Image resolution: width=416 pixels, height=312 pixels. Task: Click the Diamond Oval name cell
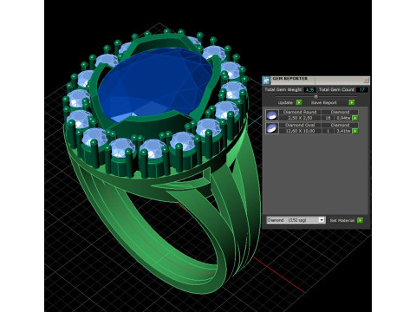click(x=300, y=125)
